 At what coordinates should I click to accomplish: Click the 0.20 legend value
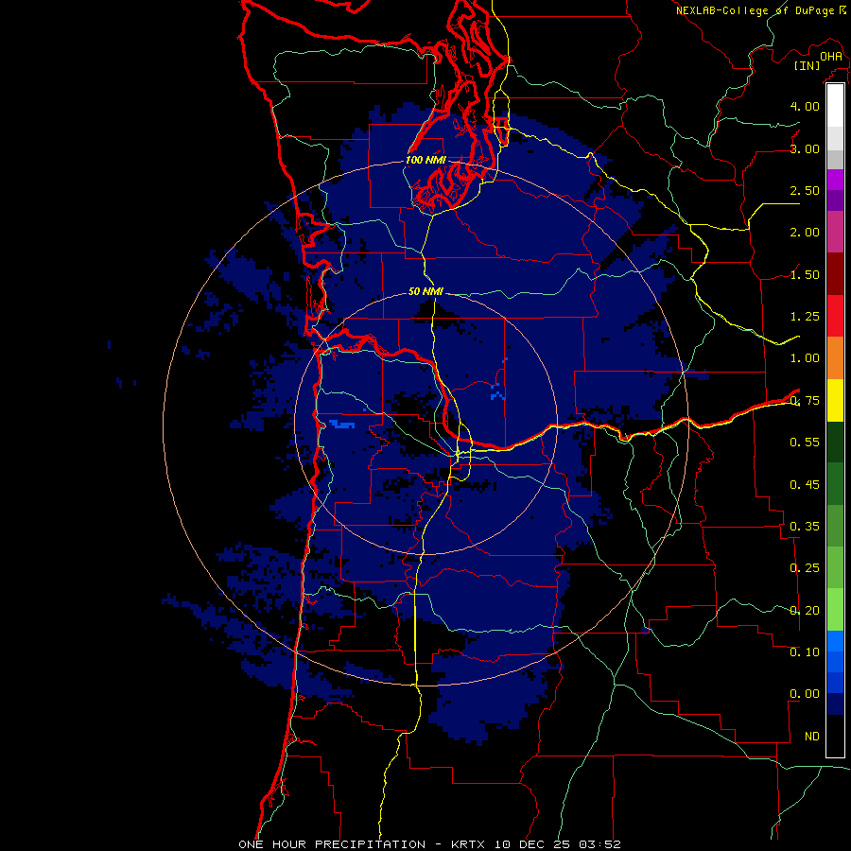pyautogui.click(x=805, y=611)
